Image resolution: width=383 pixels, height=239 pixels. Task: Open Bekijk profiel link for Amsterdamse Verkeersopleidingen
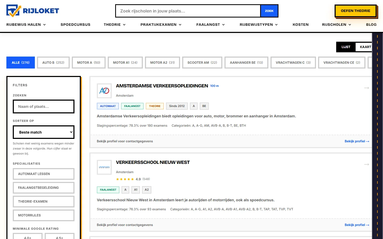(357, 141)
